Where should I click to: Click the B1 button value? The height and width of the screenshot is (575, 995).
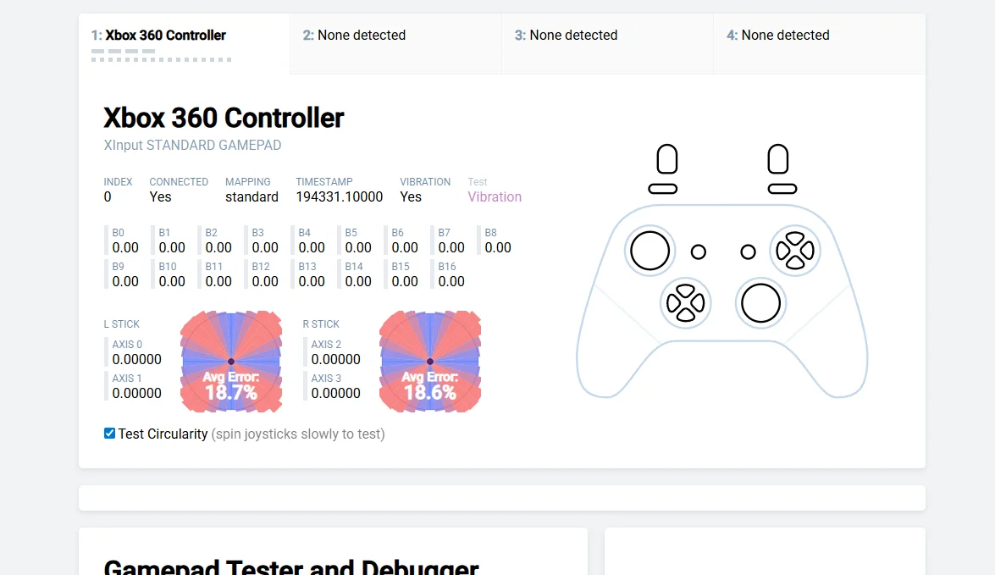coord(172,247)
